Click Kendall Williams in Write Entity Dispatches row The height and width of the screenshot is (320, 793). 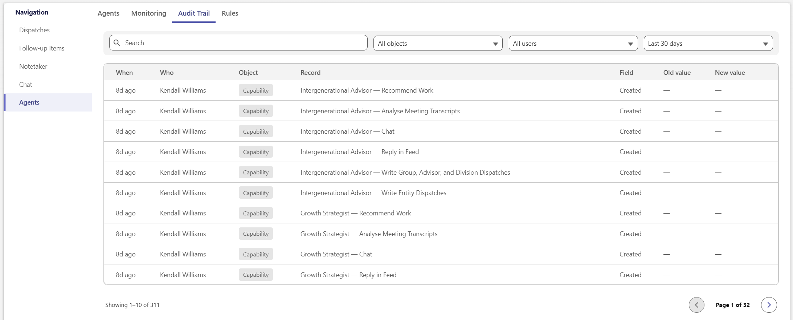[x=183, y=193]
